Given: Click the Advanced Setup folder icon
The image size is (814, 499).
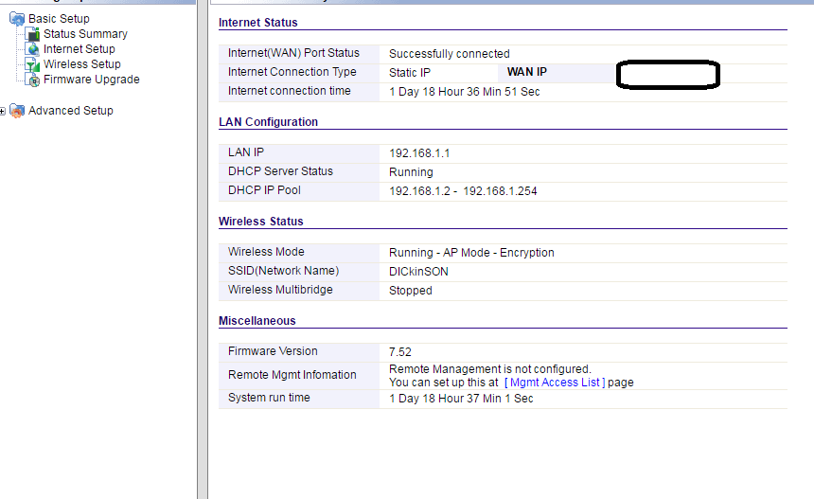Looking at the screenshot, I should pyautogui.click(x=17, y=111).
